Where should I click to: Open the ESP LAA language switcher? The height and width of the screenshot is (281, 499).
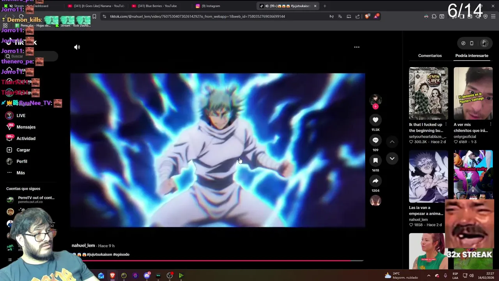pyautogui.click(x=455, y=276)
